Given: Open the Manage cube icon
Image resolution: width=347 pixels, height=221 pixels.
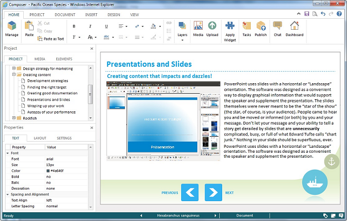Looking at the screenshot, I should [x=12, y=26].
